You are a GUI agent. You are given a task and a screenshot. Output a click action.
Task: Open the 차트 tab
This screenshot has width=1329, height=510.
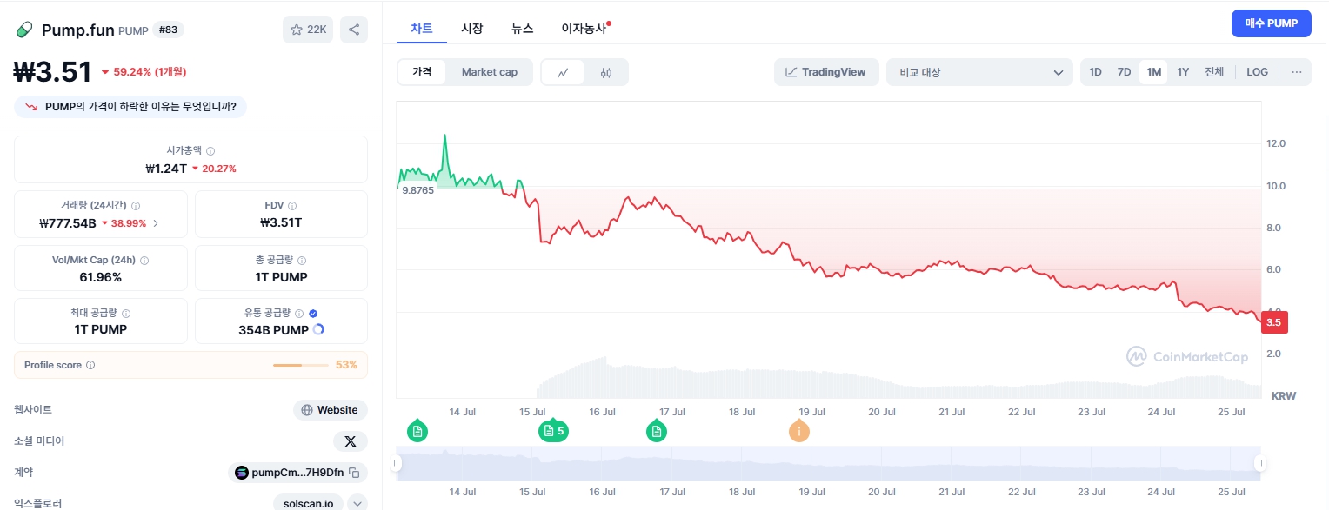[x=422, y=28]
